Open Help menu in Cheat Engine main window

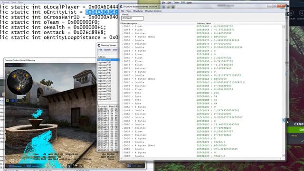click(x=190, y=3)
